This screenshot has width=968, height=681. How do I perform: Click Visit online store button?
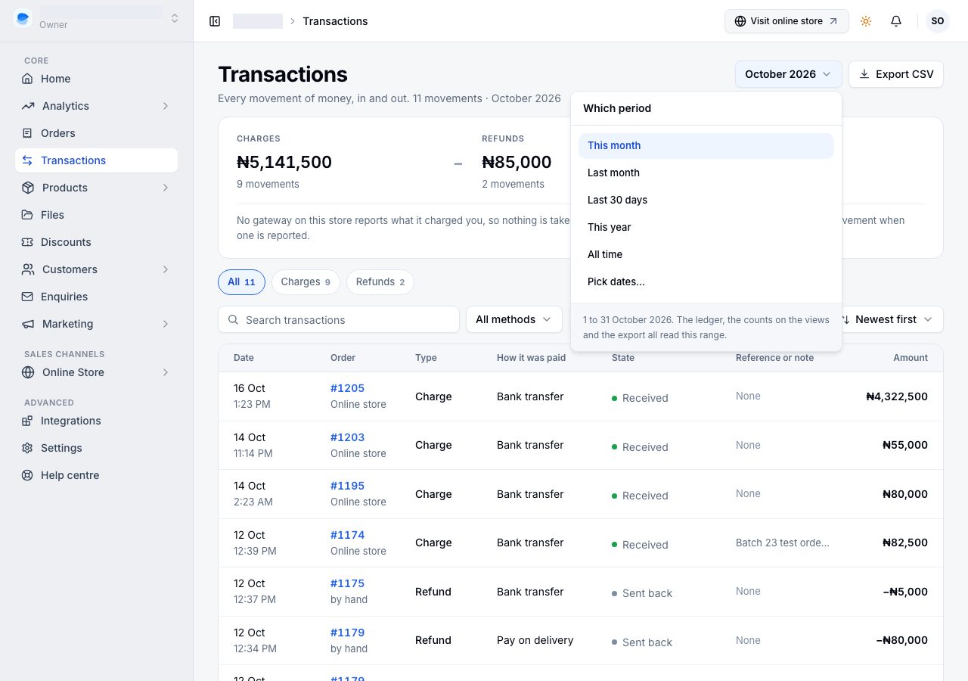point(786,21)
